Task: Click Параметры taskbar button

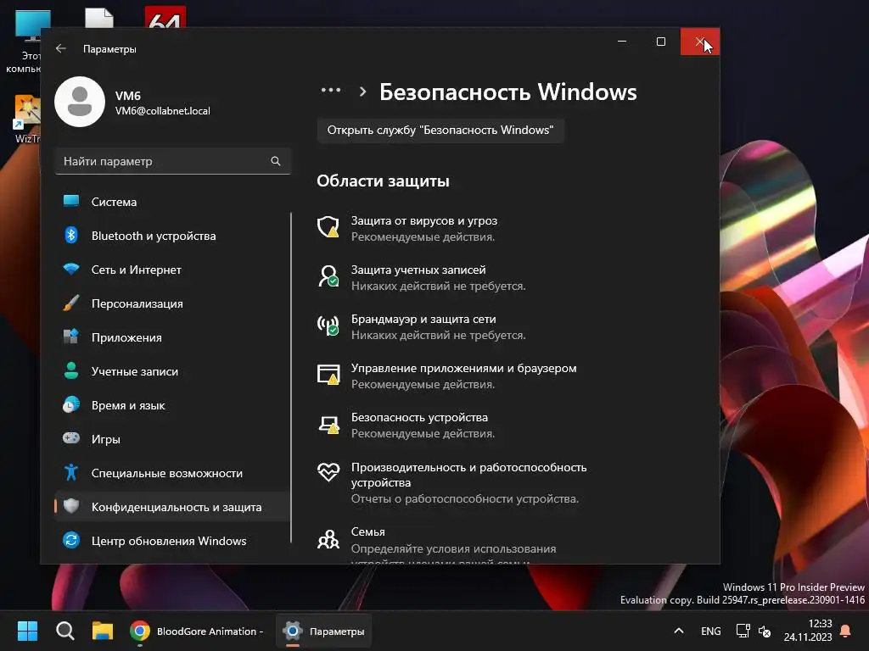Action: click(x=324, y=631)
